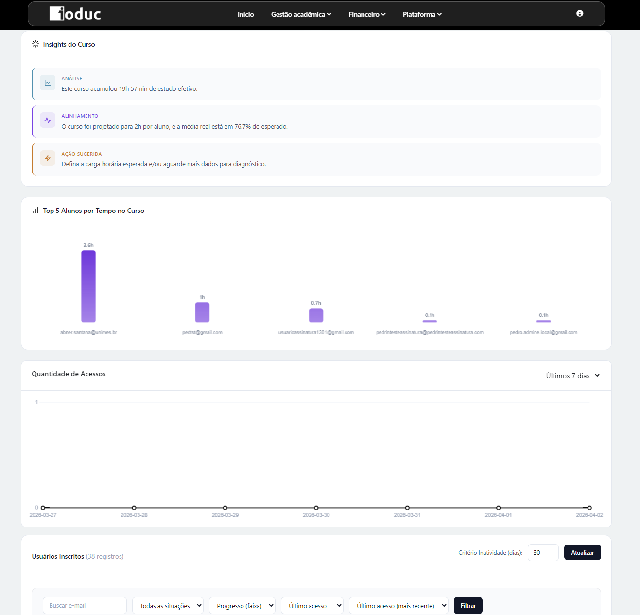This screenshot has height=615, width=640.
Task: Click the Ação Sugerida lightning icon
Action: (x=48, y=158)
